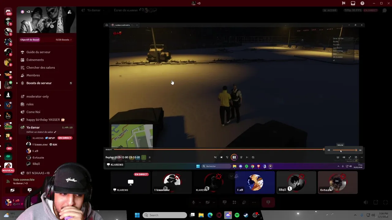Toggle camera in the voice connected panel
The height and width of the screenshot is (220, 392).
click(x=12, y=190)
